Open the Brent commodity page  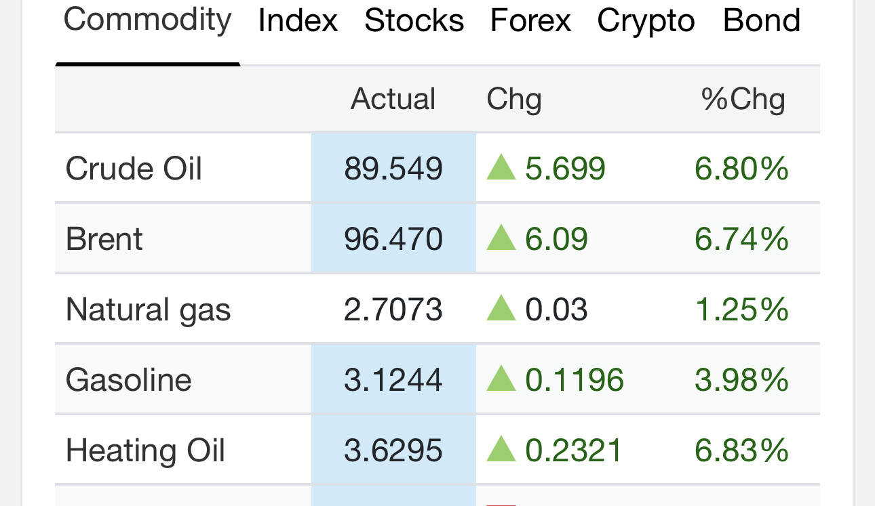(x=104, y=239)
